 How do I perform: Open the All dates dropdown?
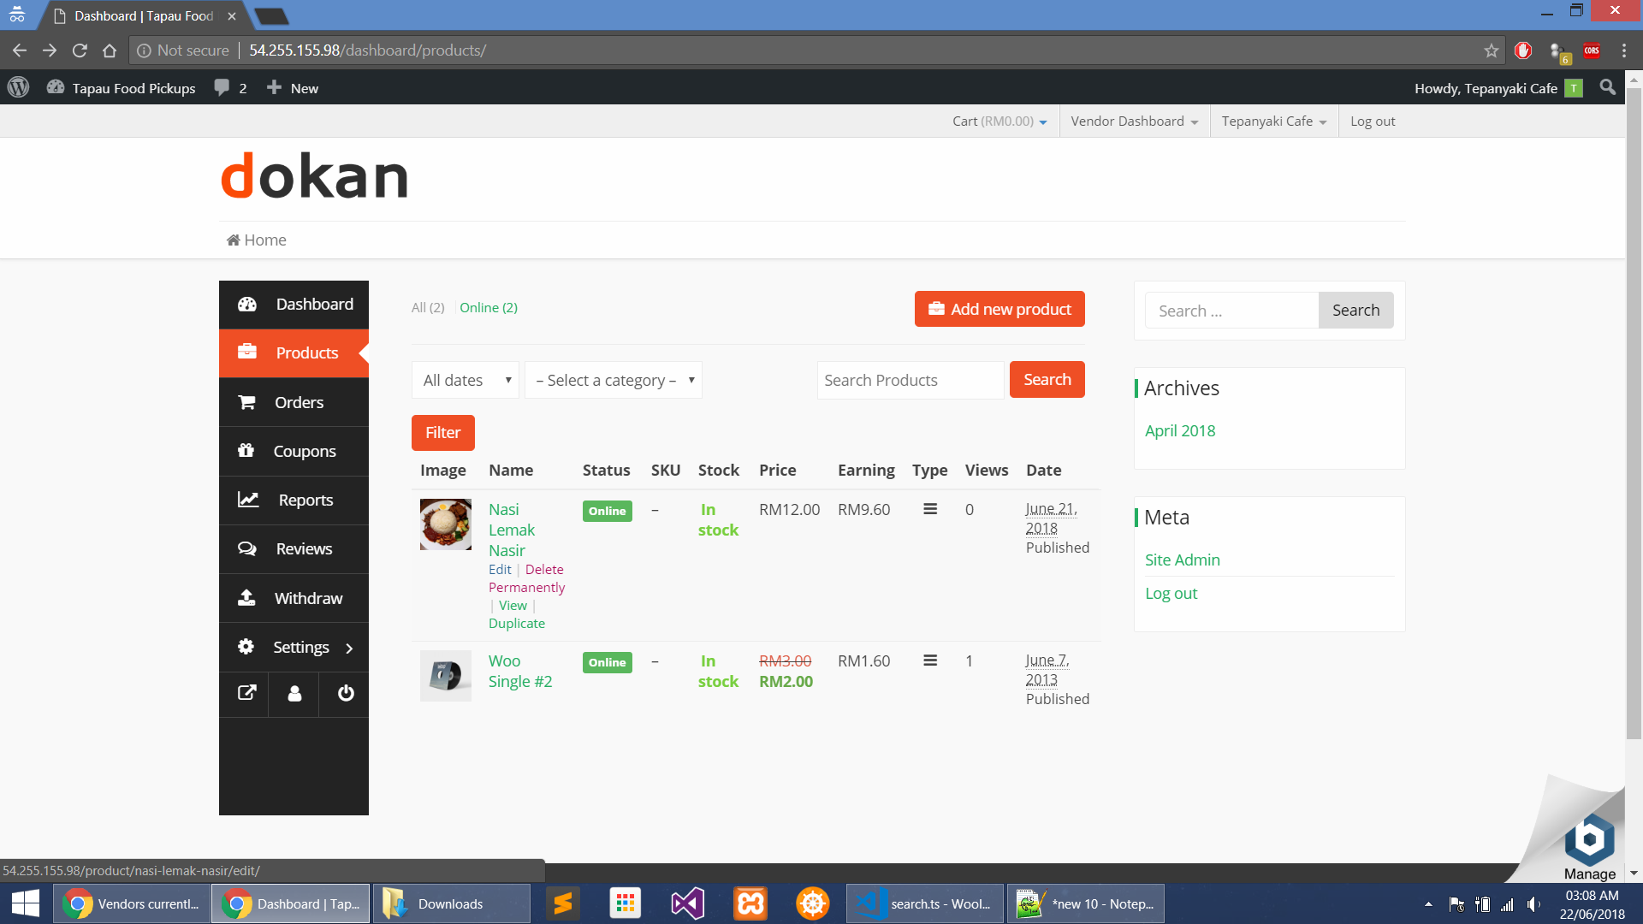(465, 380)
